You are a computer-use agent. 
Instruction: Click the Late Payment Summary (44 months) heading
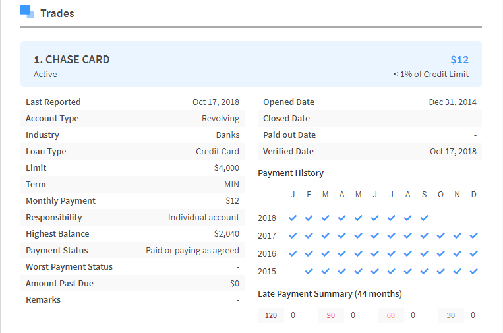(x=330, y=294)
